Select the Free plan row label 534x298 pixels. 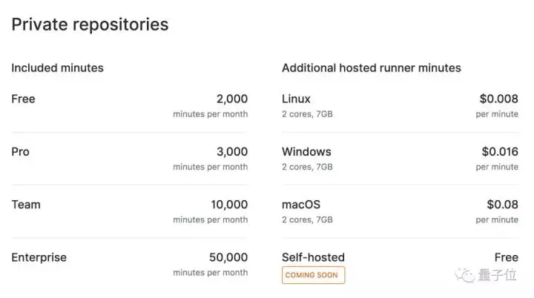(24, 99)
